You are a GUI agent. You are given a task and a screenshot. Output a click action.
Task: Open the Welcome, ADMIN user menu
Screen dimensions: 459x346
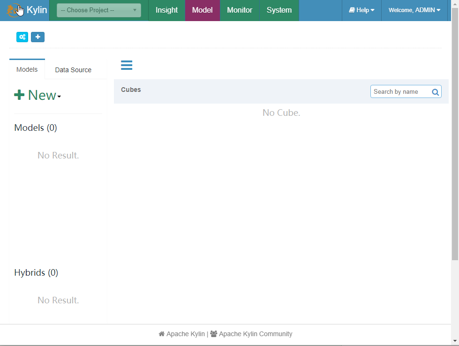coord(414,10)
